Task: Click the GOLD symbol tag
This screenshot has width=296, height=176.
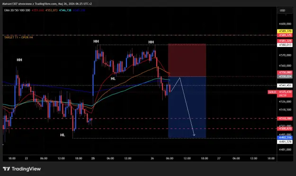Action: (x=272, y=92)
